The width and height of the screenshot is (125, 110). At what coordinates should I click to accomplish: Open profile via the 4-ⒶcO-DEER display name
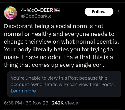tap(37, 10)
